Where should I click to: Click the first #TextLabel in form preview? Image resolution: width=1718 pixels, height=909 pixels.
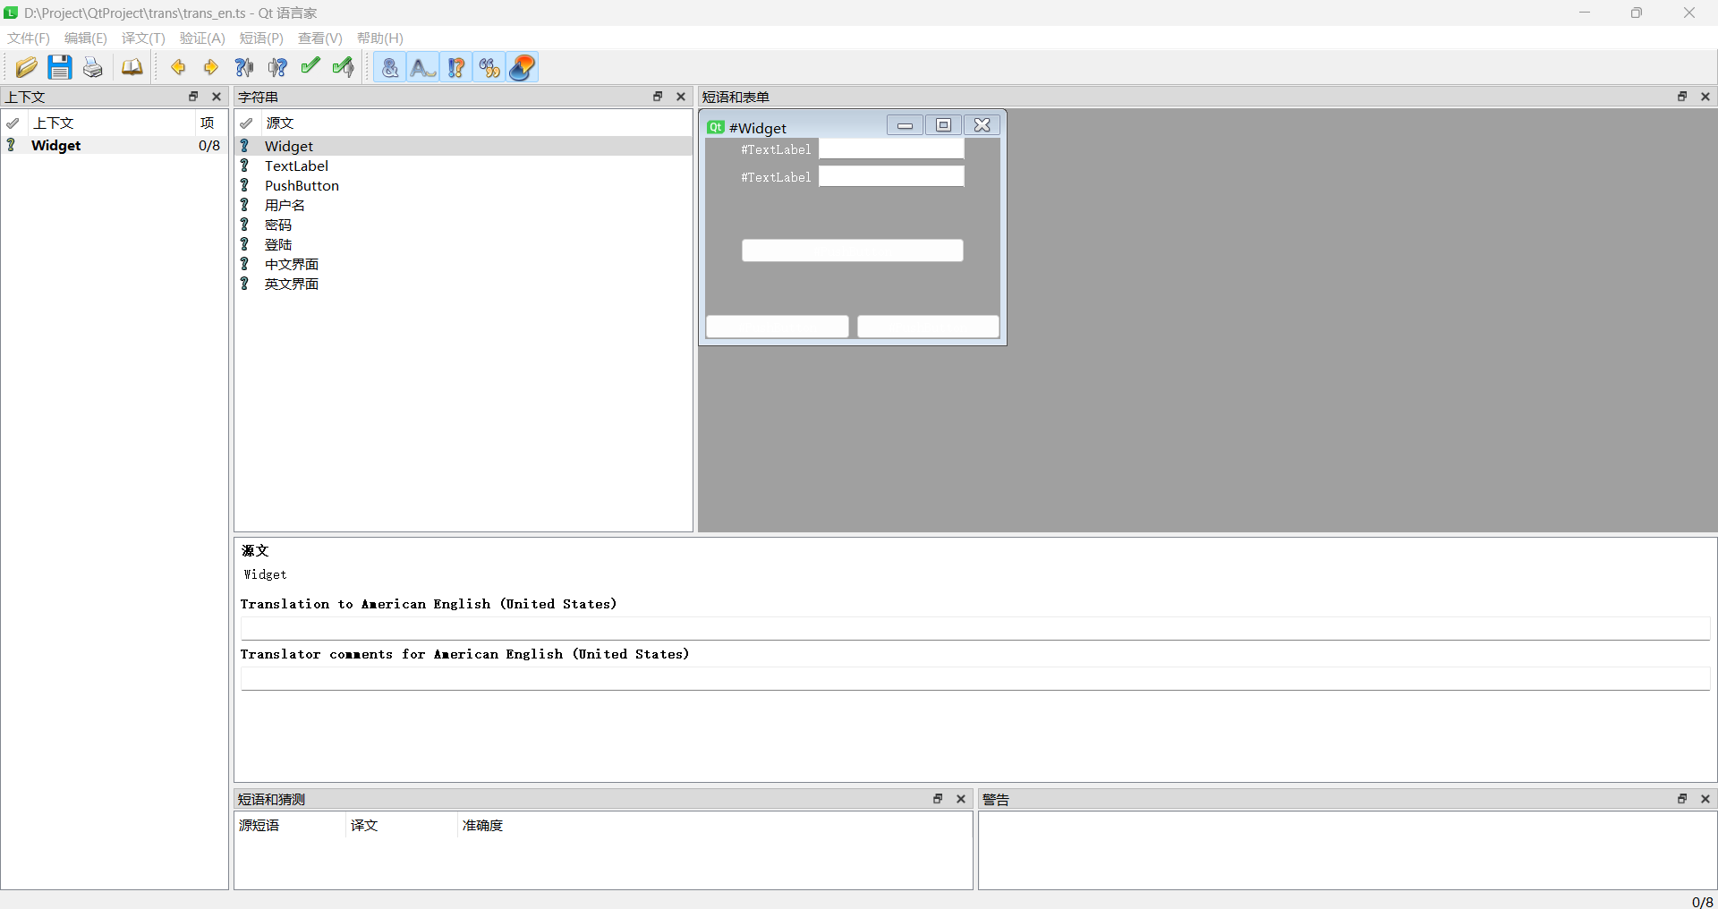tap(776, 149)
